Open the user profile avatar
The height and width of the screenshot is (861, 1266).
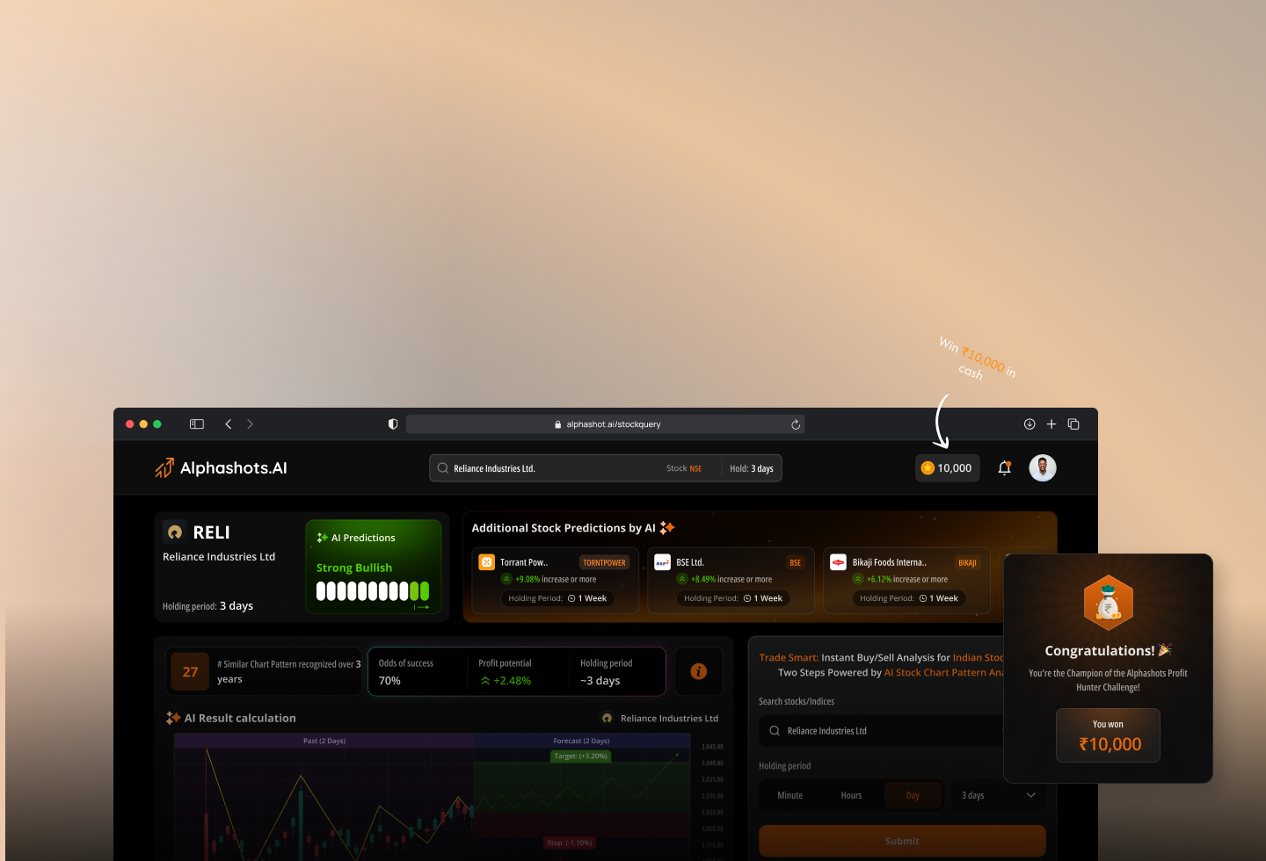click(1043, 468)
